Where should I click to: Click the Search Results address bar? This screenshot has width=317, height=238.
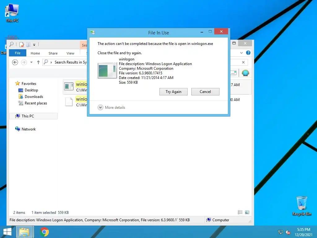65,62
